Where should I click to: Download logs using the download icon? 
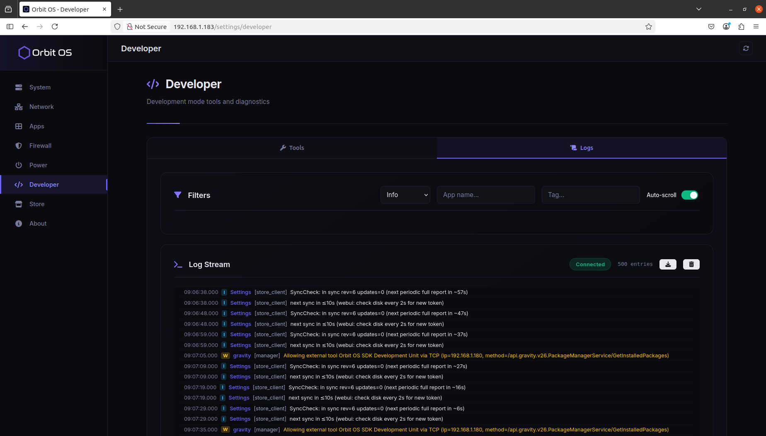point(667,264)
